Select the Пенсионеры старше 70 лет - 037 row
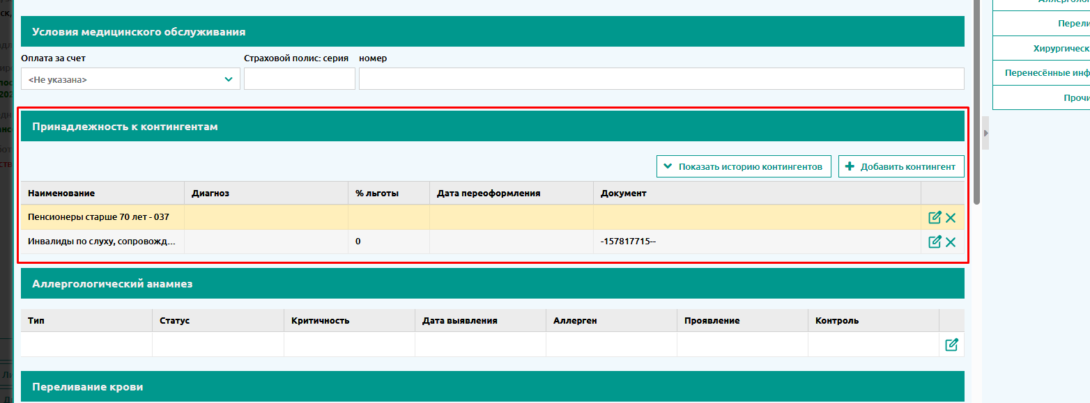 click(98, 217)
